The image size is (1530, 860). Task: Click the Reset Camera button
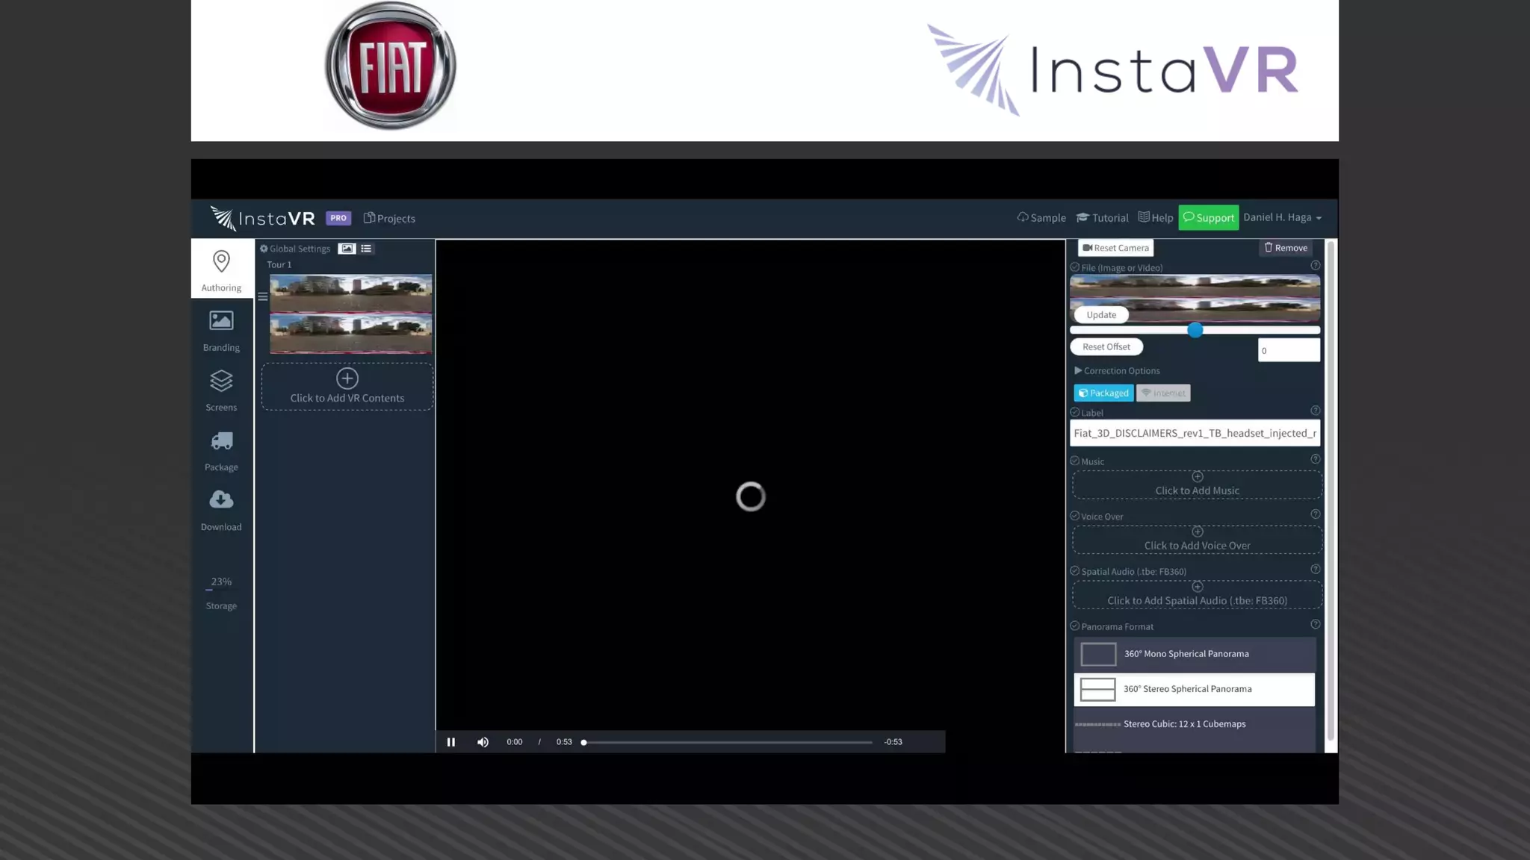[x=1115, y=248]
